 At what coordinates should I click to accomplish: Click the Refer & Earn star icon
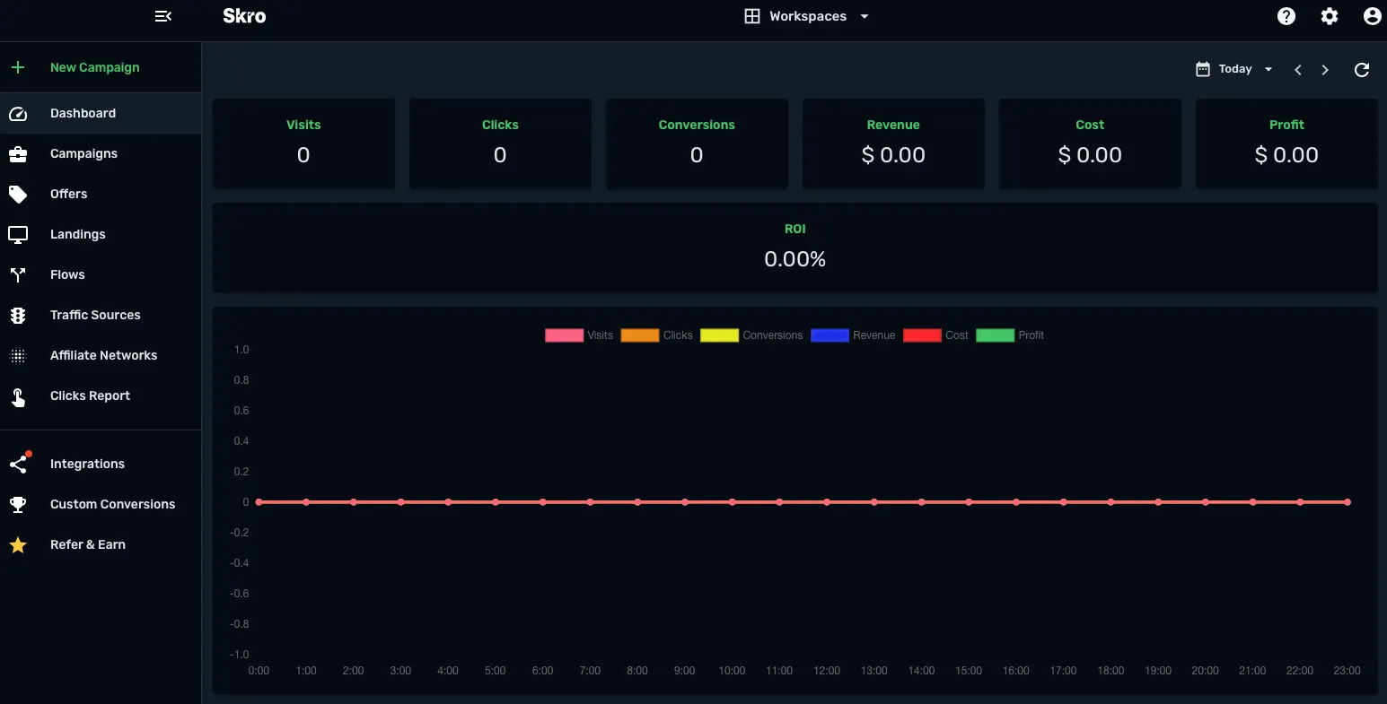coord(18,544)
